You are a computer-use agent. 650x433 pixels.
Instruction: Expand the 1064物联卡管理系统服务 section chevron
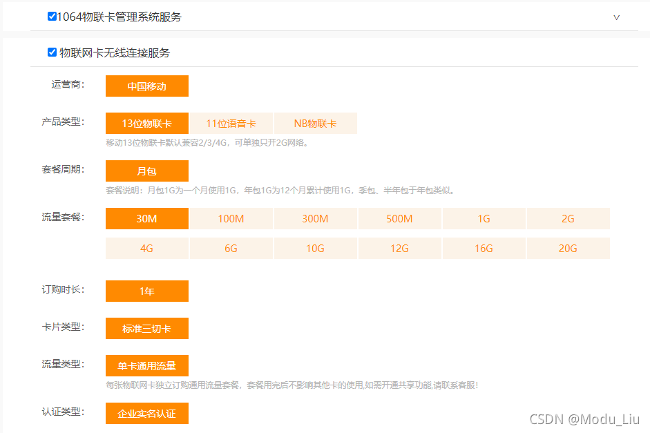pos(616,17)
